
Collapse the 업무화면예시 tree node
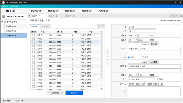2,22
